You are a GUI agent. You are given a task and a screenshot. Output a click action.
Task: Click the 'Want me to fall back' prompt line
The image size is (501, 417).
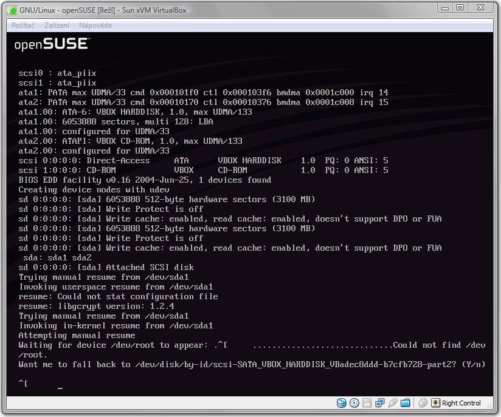pos(252,364)
